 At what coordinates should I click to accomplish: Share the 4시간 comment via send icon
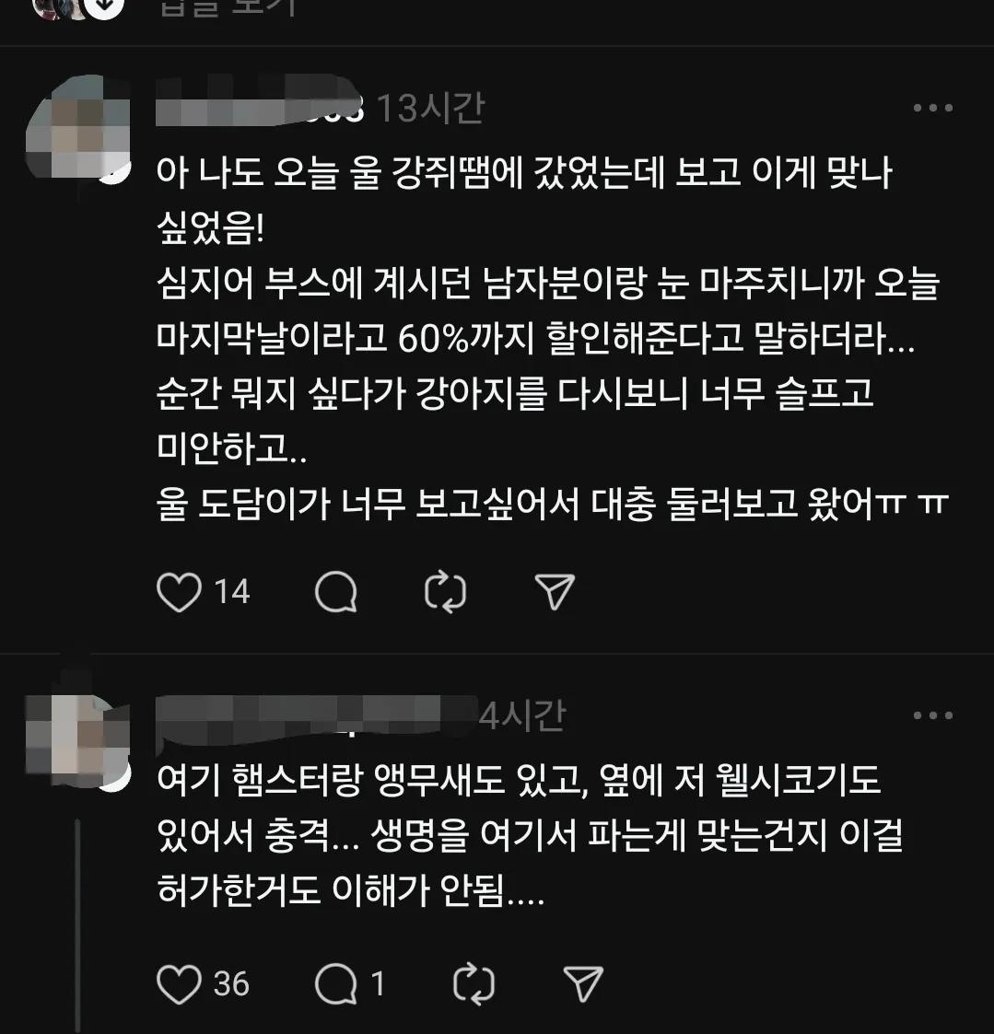coord(583,984)
